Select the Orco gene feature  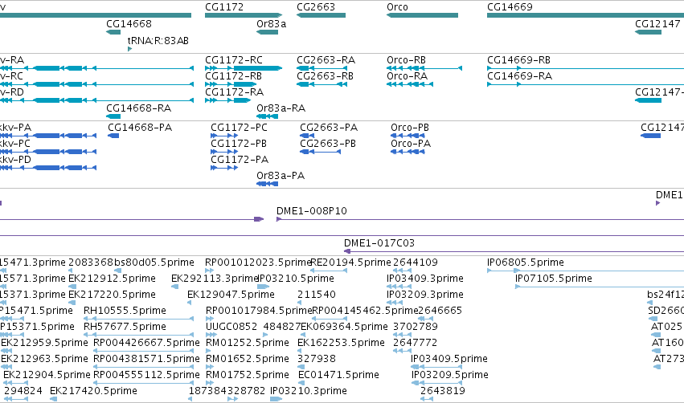point(422,15)
